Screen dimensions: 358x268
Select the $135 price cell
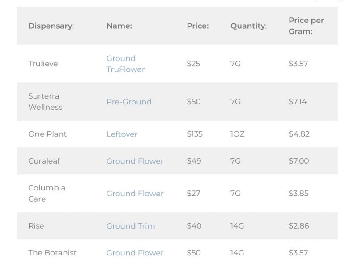[195, 134]
